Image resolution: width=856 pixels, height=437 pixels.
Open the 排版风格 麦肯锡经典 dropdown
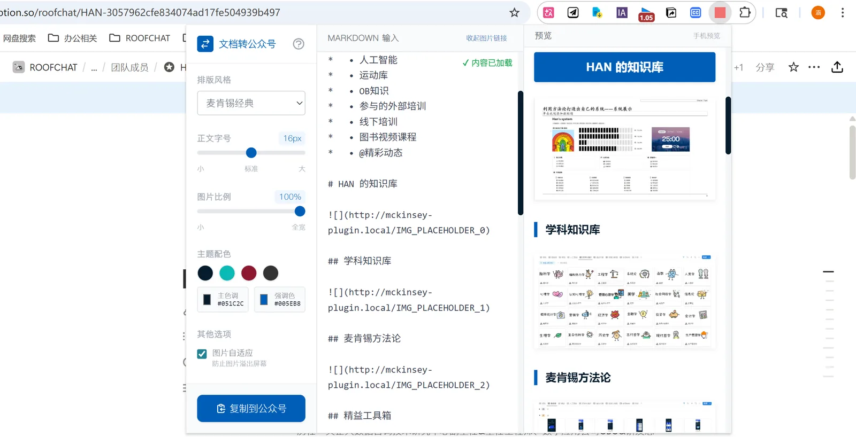(251, 103)
